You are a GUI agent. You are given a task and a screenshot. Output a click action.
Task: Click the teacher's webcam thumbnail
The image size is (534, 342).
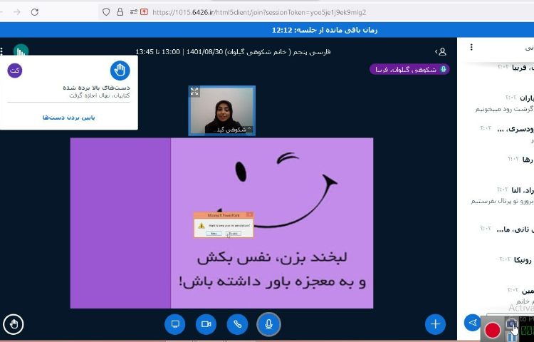(x=221, y=110)
